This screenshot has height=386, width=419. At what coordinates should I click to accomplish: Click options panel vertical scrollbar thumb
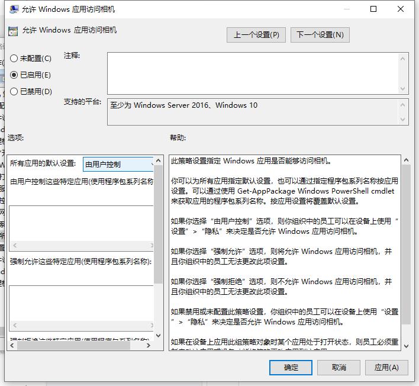[x=158, y=224]
